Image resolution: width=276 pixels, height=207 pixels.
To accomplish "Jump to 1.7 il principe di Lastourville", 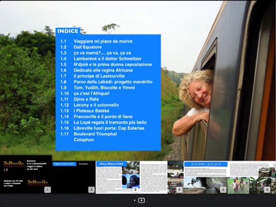I will click(x=93, y=76).
